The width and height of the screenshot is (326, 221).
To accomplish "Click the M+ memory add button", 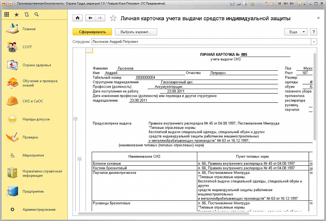I will tap(286, 4).
